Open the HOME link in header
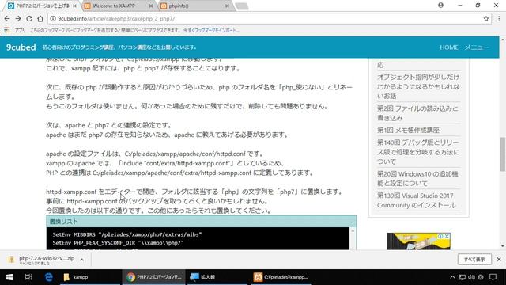506x285 pixels. pyautogui.click(x=449, y=47)
